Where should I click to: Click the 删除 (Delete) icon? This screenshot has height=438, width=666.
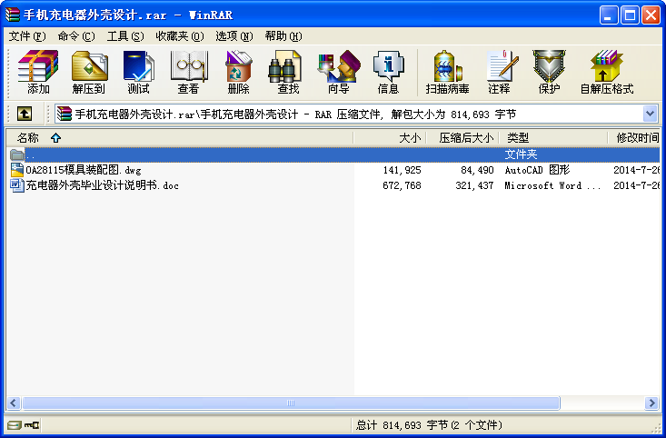pos(239,72)
